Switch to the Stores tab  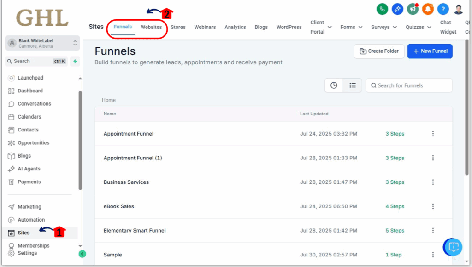pyautogui.click(x=178, y=27)
